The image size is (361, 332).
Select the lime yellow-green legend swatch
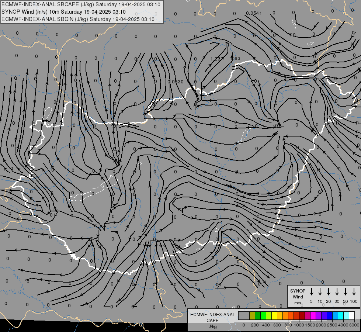click(x=269, y=315)
